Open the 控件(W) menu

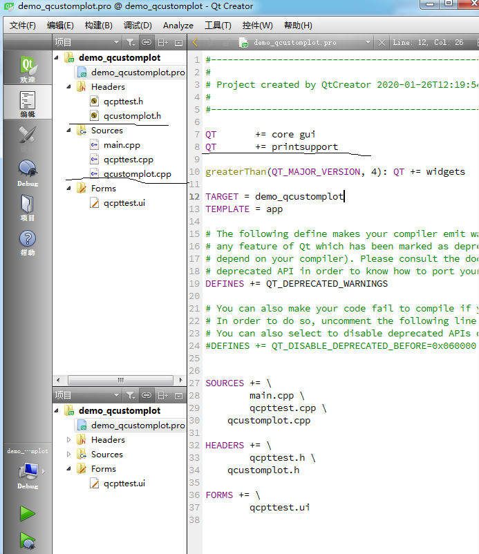click(257, 26)
